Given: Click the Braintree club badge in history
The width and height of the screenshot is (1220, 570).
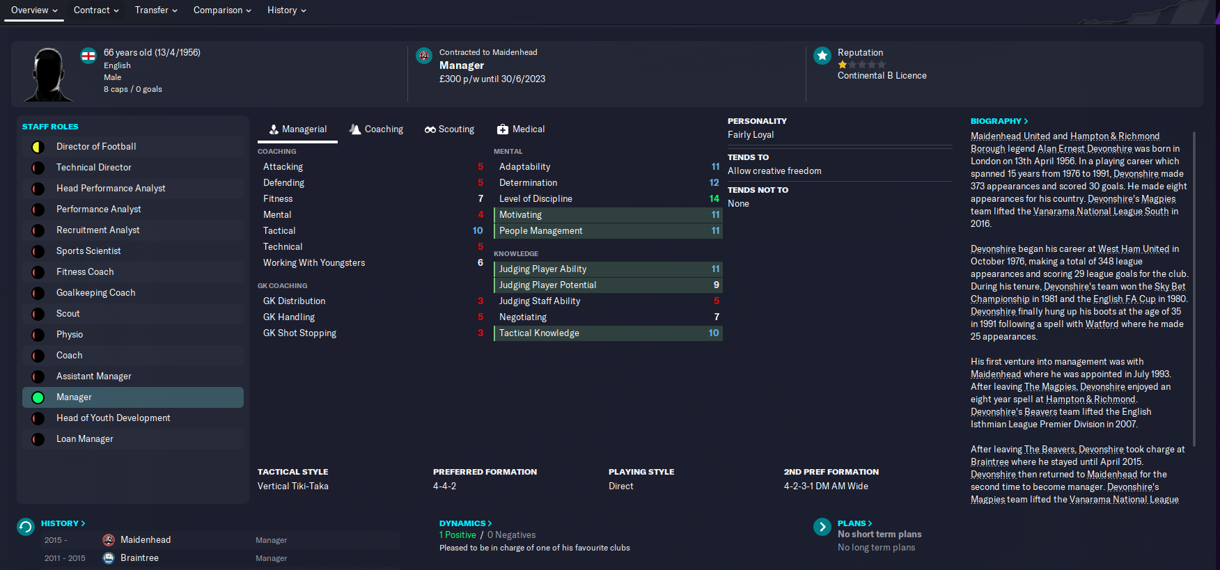Looking at the screenshot, I should tap(109, 558).
